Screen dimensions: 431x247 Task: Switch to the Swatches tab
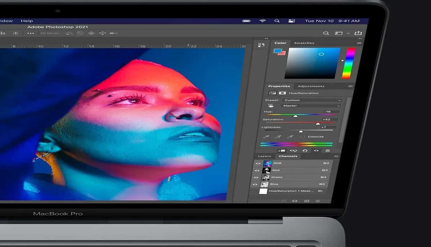(x=304, y=43)
